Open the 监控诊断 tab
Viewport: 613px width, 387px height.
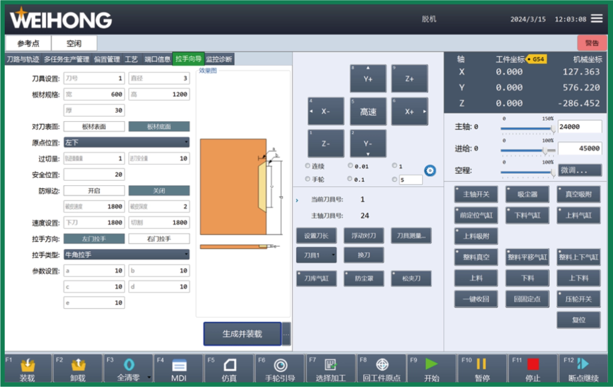[x=219, y=59]
